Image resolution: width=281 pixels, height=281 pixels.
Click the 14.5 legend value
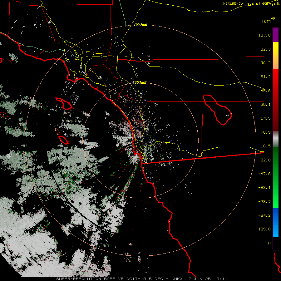point(266,118)
